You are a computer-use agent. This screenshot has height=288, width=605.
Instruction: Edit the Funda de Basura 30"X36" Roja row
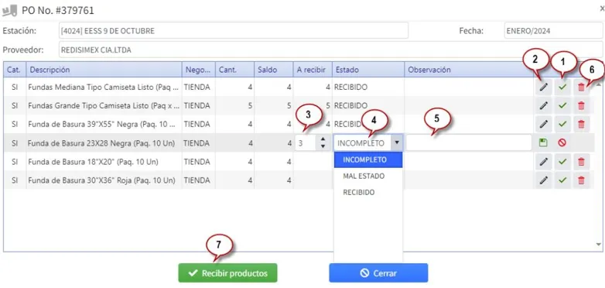tap(544, 180)
